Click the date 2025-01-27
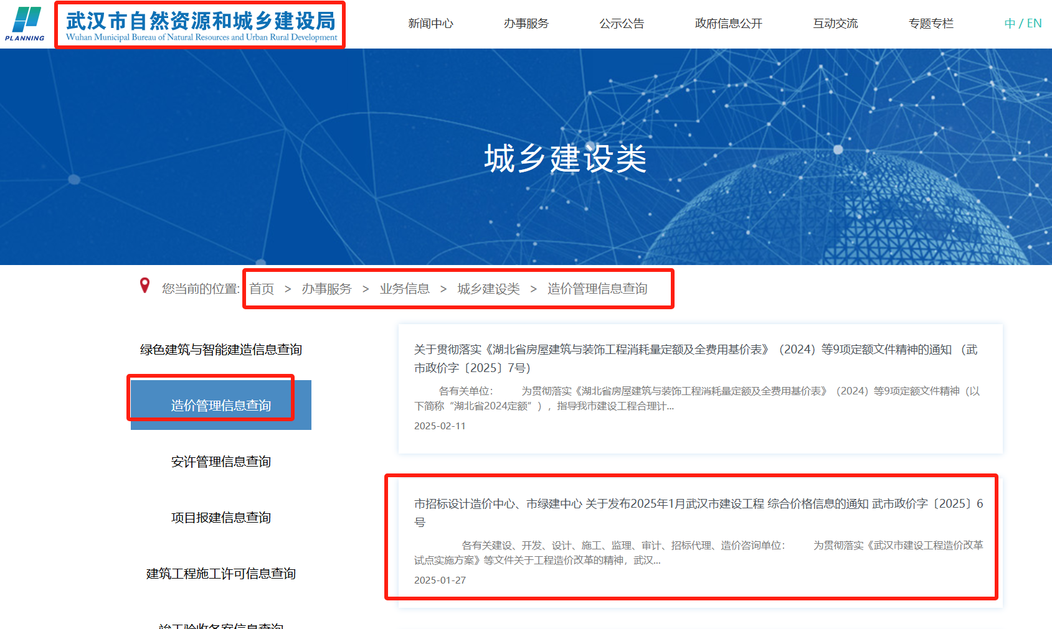Viewport: 1052px width, 629px height. (440, 580)
